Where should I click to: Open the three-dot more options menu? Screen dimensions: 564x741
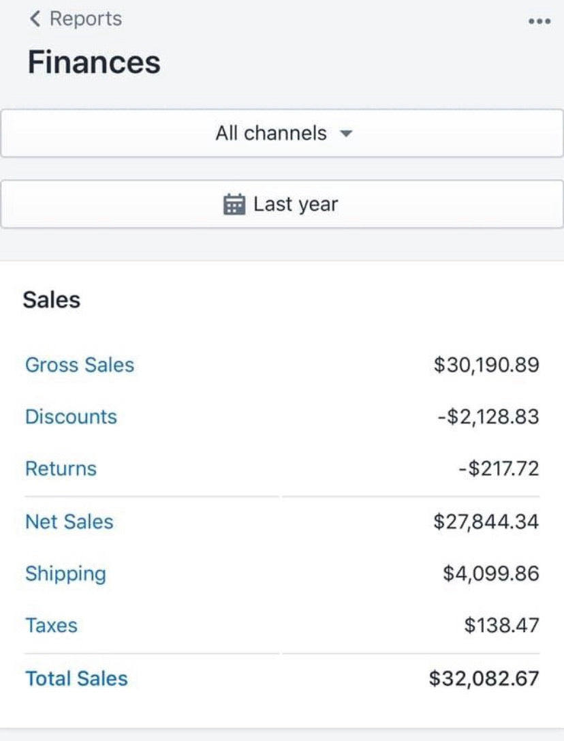pyautogui.click(x=539, y=21)
